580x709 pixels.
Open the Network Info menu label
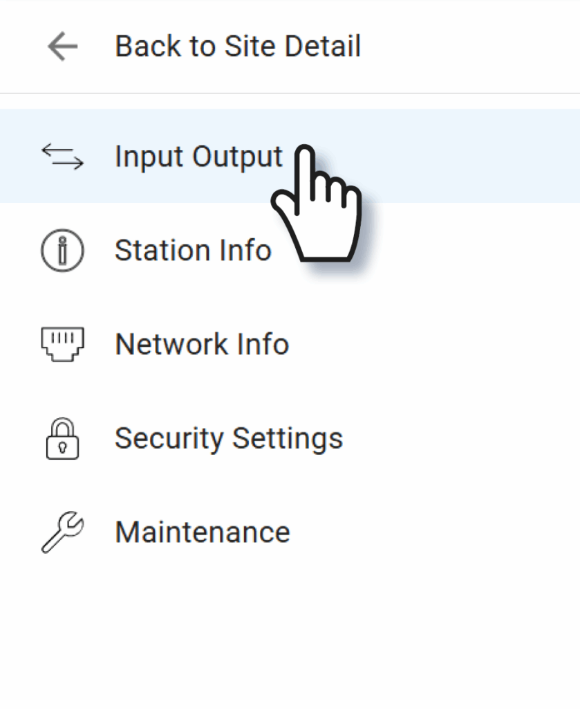point(202,344)
